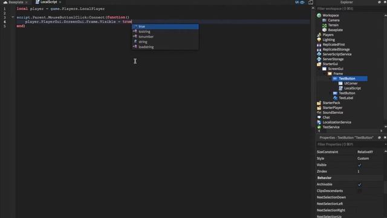Screen dimensions: 387x218
Task: Click the cloud icon on Baseplate tab
Action: [x=5, y=2]
